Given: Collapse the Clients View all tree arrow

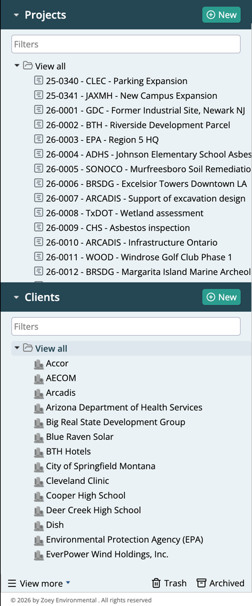Looking at the screenshot, I should 17,348.
